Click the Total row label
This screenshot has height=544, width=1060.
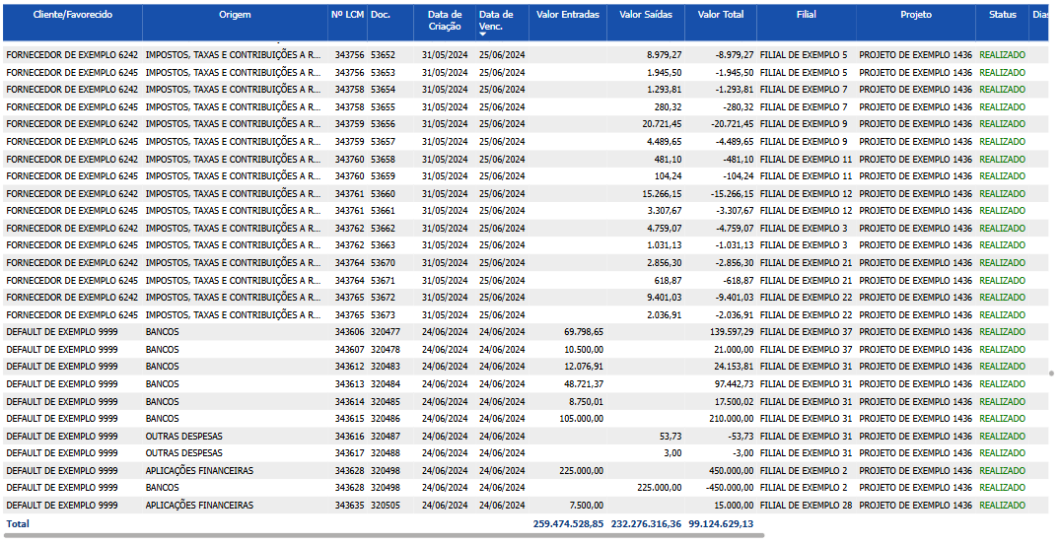click(19, 524)
